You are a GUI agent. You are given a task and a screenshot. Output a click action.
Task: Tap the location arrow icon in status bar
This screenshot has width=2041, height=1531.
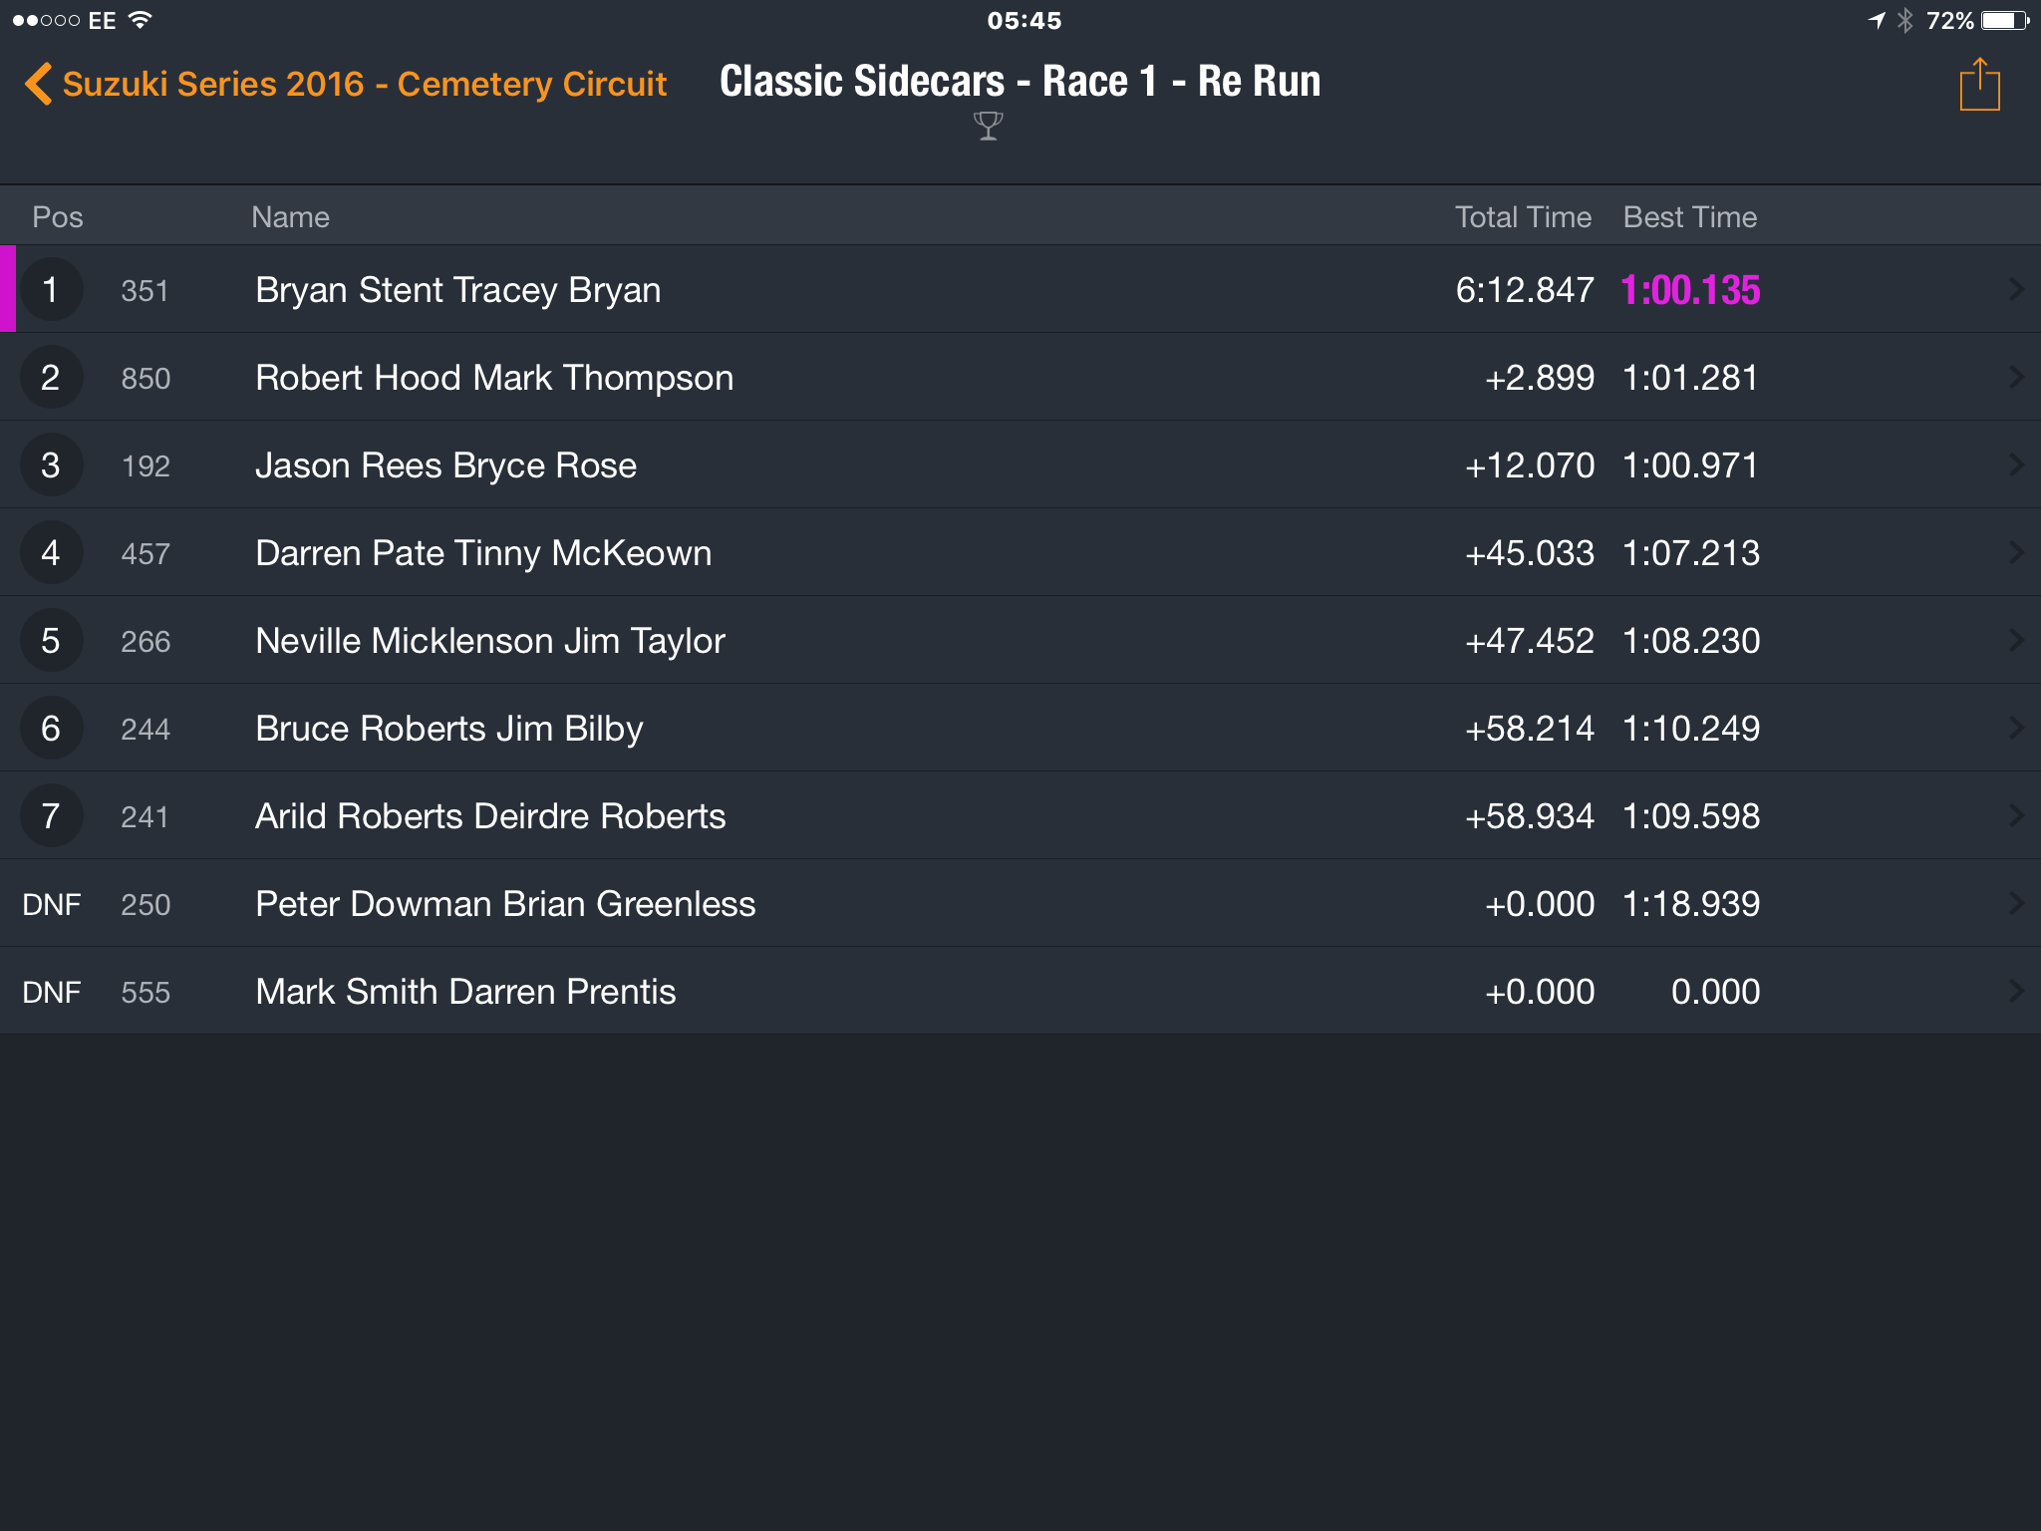[1877, 20]
